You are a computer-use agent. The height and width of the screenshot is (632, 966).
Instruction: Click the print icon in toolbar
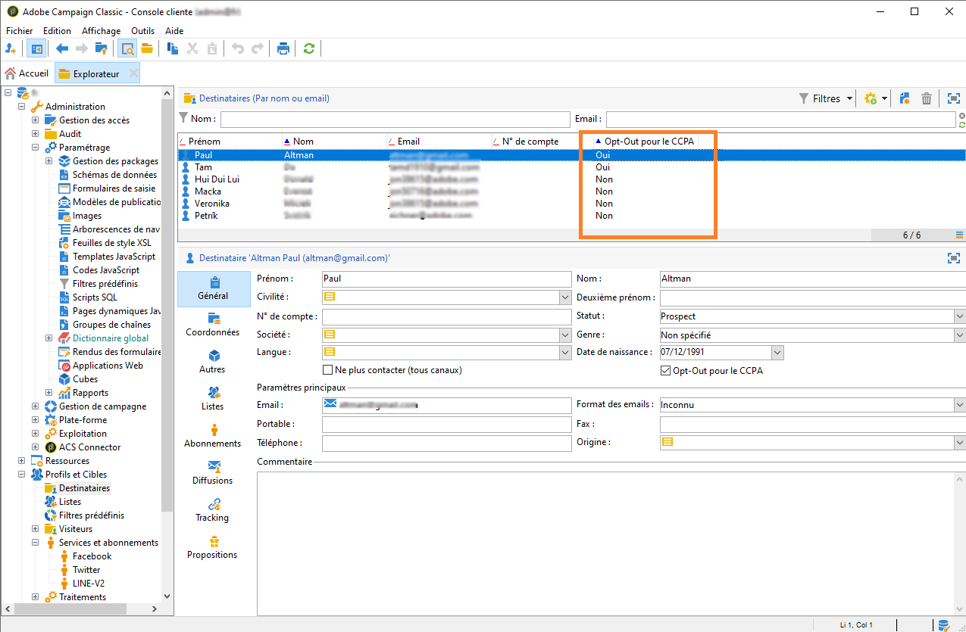(x=283, y=48)
